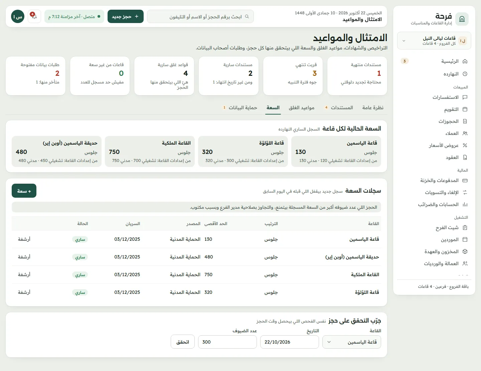Click أرشفة in the قاعة اللؤلؤة row

pyautogui.click(x=24, y=292)
